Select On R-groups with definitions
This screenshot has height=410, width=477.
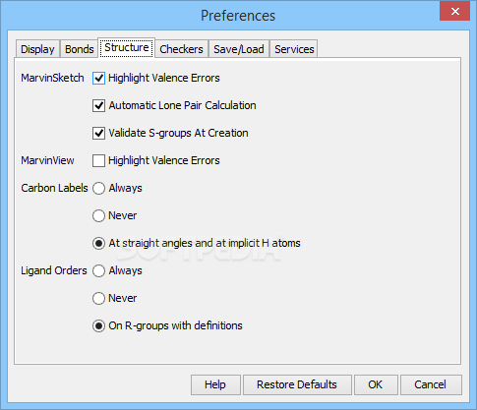pos(98,326)
